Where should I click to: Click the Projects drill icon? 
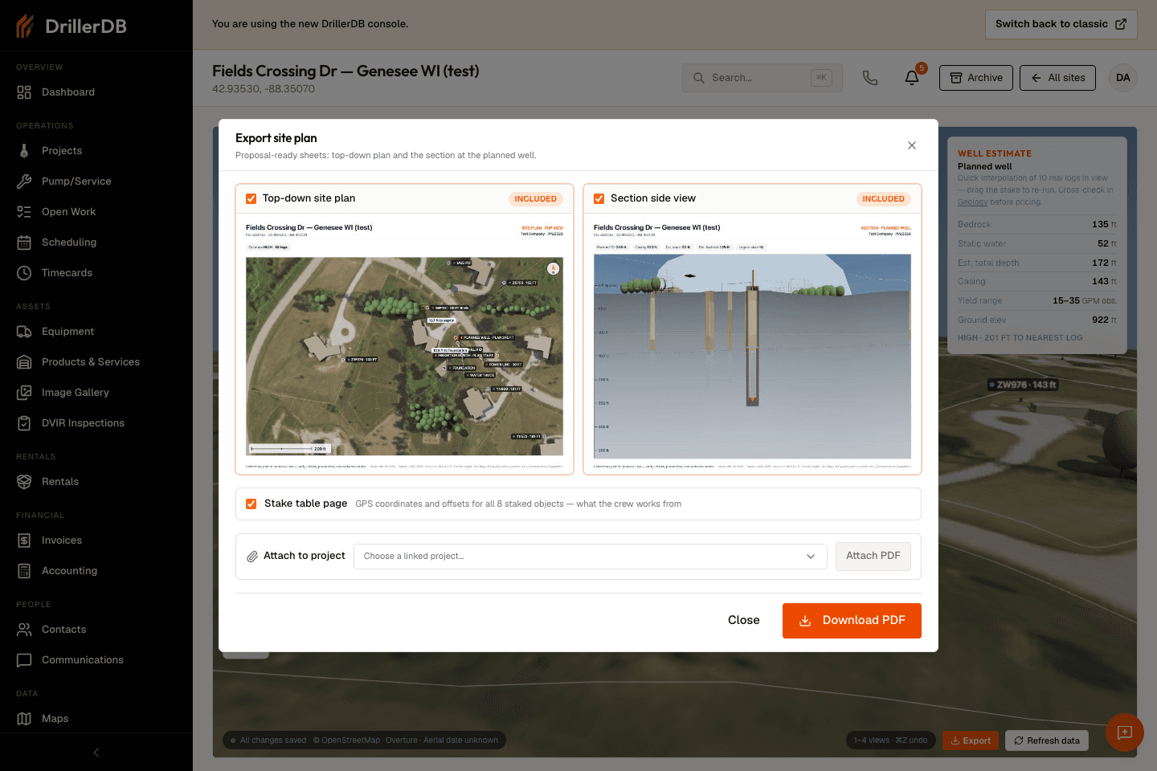click(24, 151)
